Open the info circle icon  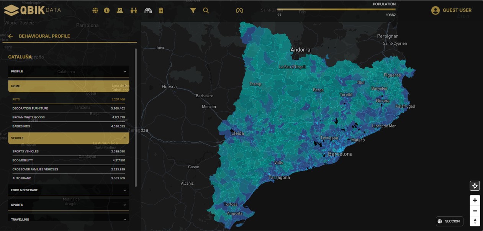pyautogui.click(x=107, y=10)
